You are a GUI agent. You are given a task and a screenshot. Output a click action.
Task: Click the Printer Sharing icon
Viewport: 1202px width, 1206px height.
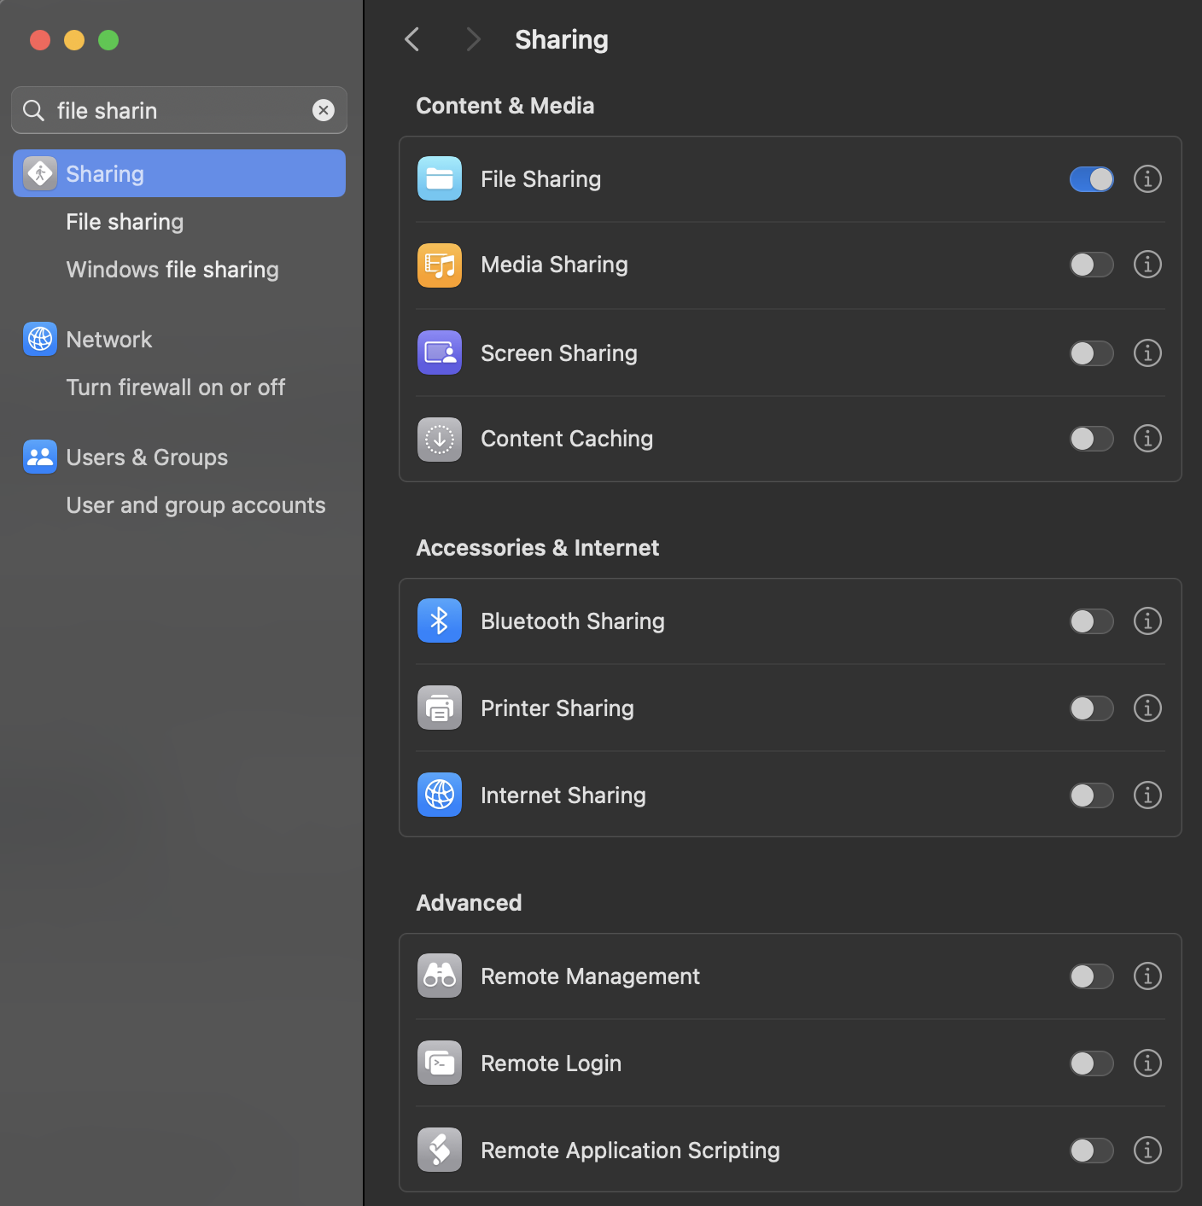439,708
